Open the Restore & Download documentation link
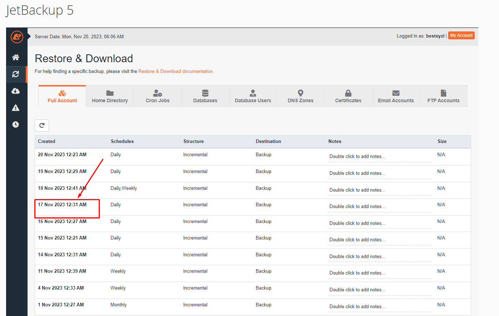Viewport: 499px width, 316px height. pyautogui.click(x=176, y=71)
